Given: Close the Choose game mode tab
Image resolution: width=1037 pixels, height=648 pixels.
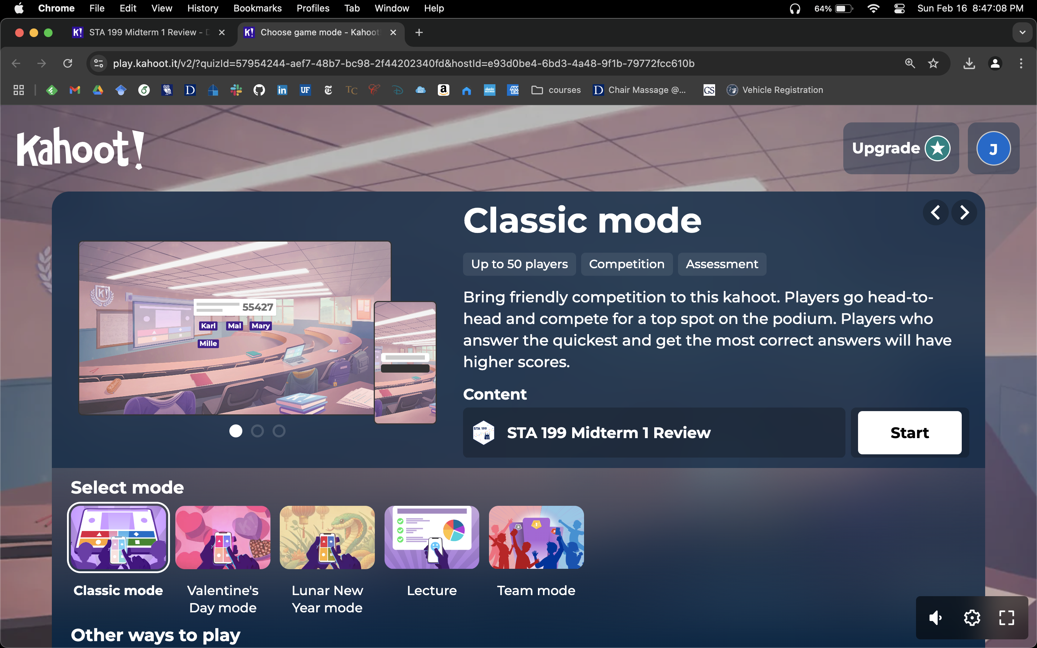Looking at the screenshot, I should pyautogui.click(x=393, y=32).
